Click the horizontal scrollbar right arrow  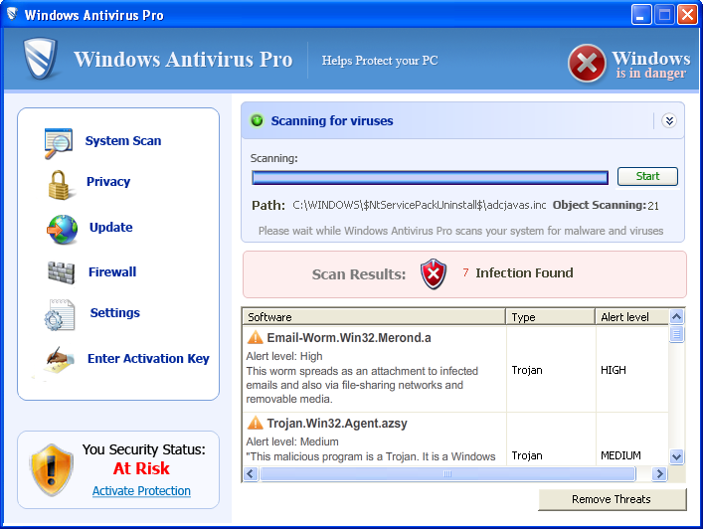(x=659, y=474)
